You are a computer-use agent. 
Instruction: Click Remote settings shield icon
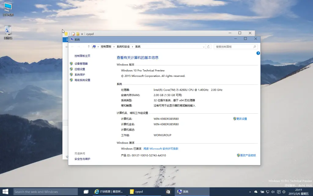click(71, 69)
